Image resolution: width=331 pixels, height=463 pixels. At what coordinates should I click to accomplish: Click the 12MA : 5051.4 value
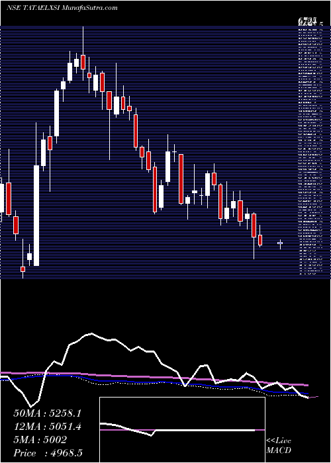click(47, 427)
